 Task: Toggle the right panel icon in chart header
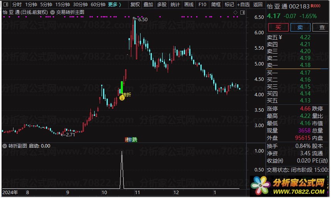(243, 13)
